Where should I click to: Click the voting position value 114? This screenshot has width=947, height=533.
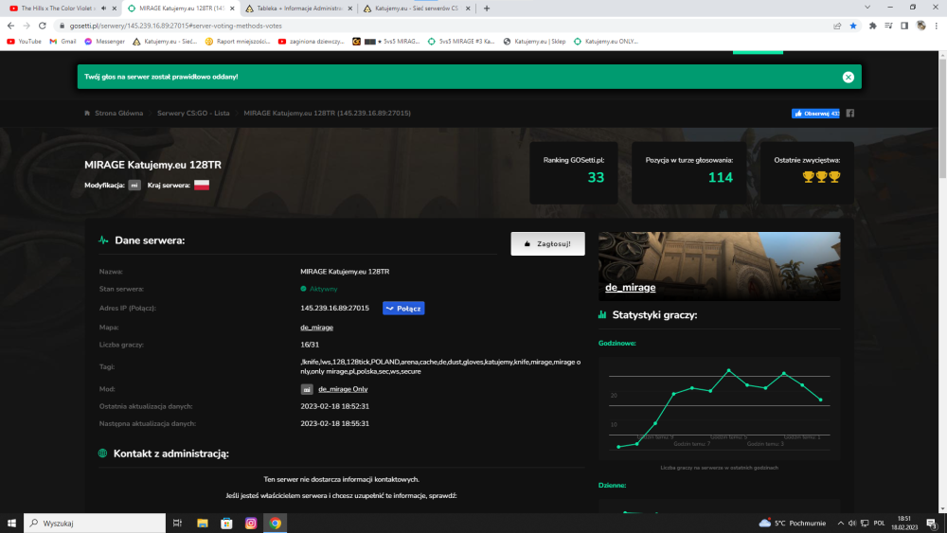click(720, 177)
